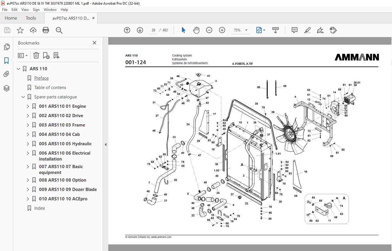Click Find current bookmark icon

click(56, 55)
